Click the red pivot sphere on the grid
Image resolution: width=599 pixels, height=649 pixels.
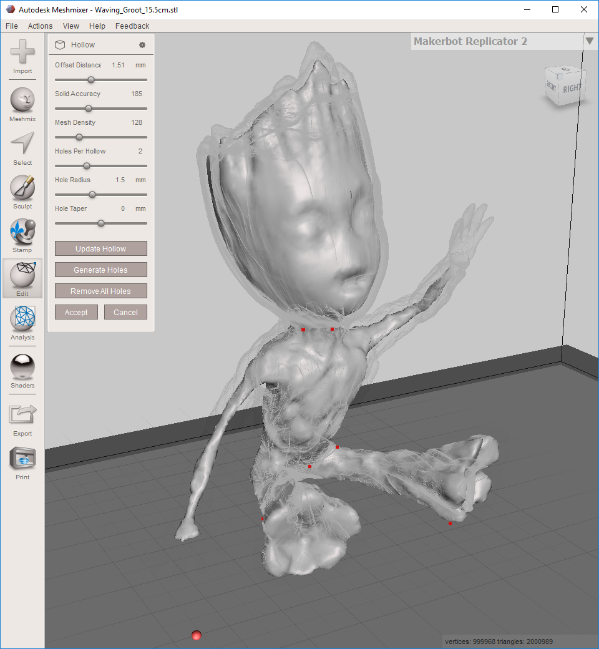click(x=196, y=635)
